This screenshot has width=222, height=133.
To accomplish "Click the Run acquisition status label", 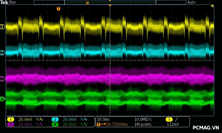I will coord(12,2).
